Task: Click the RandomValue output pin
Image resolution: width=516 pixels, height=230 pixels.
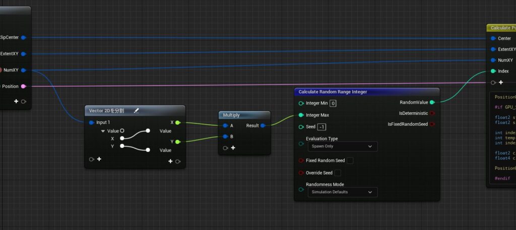Action: pyautogui.click(x=432, y=102)
